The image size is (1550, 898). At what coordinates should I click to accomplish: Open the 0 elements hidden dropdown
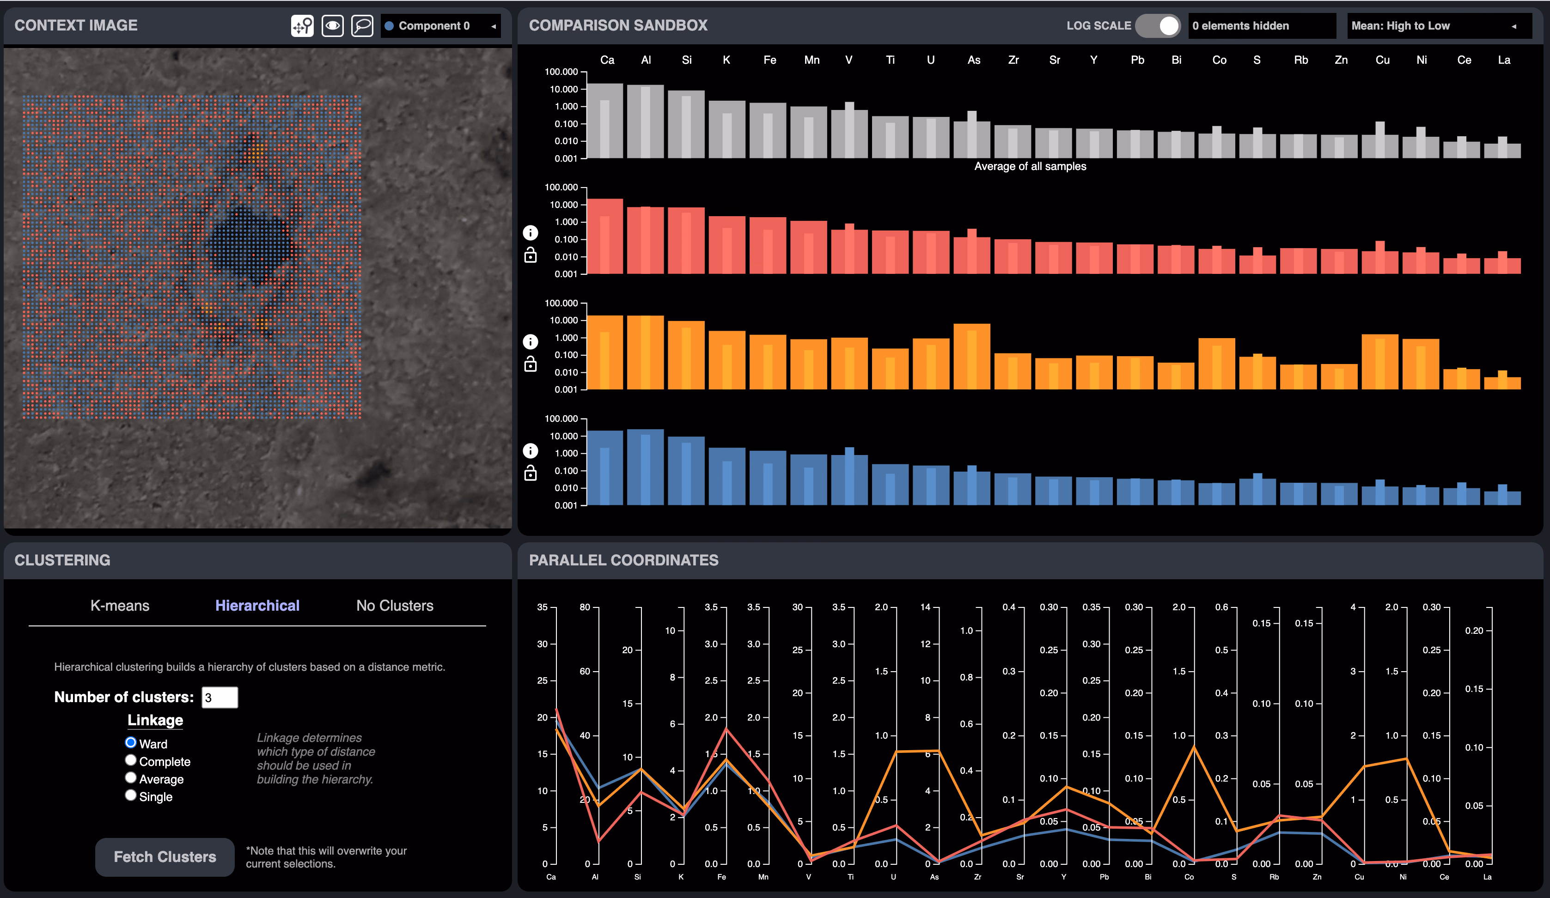click(1262, 26)
